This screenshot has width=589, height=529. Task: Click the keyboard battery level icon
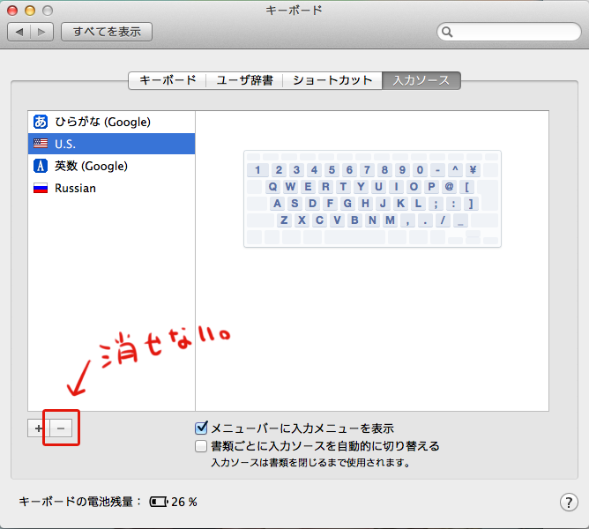(x=159, y=502)
